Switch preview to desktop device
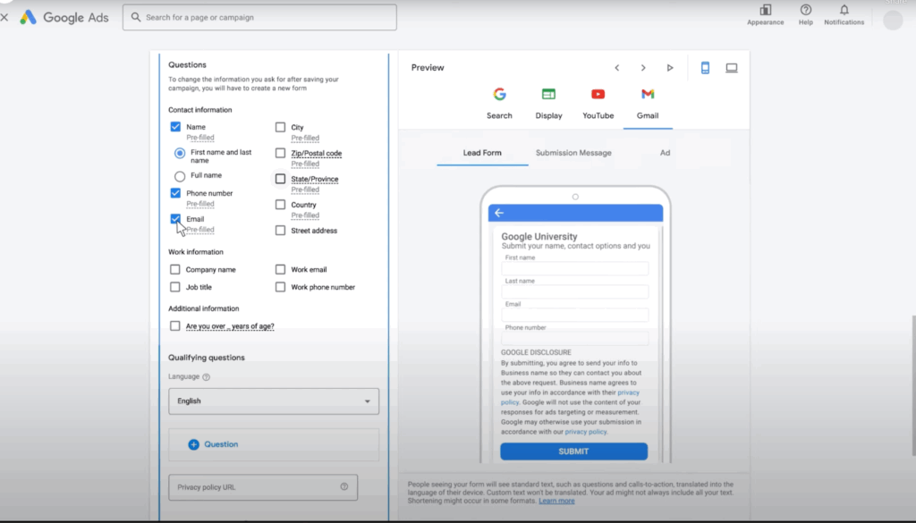 (732, 68)
